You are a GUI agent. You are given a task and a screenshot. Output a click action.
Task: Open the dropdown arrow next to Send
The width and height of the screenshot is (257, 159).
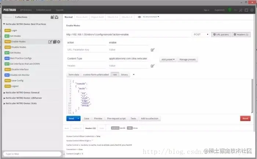coord(78,118)
